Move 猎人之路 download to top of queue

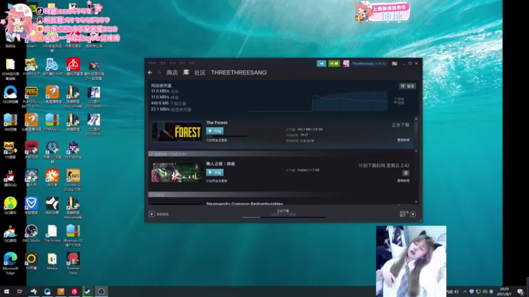[x=405, y=173]
